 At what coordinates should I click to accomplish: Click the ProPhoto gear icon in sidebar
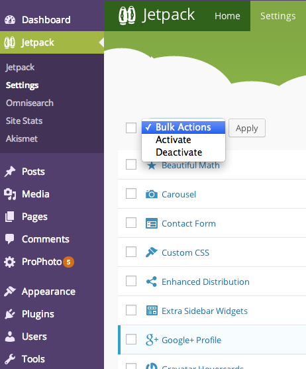[x=10, y=262]
